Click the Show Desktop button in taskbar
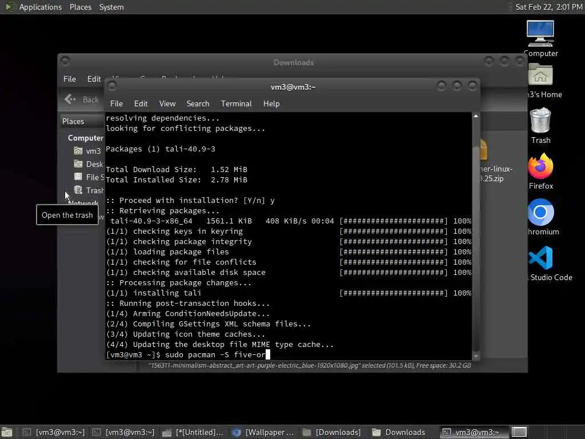This screenshot has width=585, height=439. [7, 432]
